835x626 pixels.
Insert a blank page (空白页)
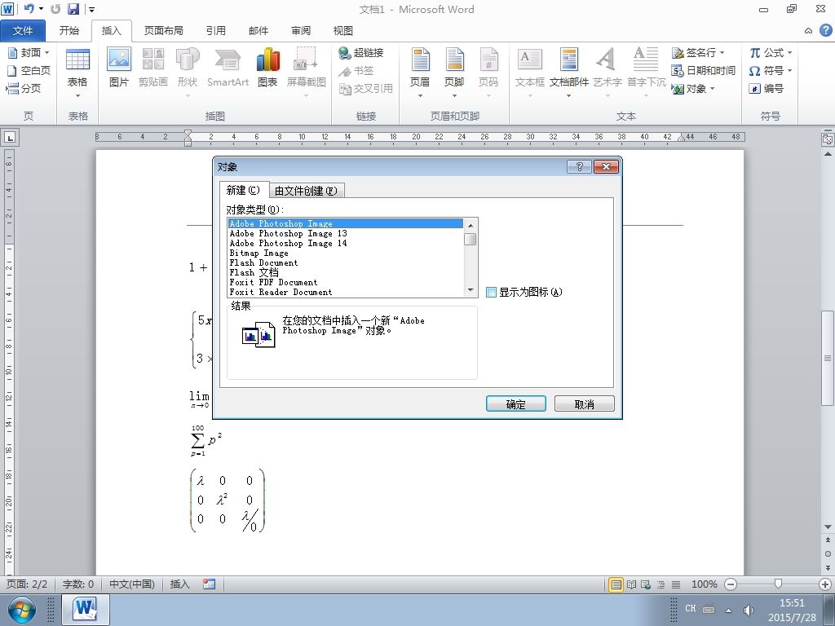(28, 70)
